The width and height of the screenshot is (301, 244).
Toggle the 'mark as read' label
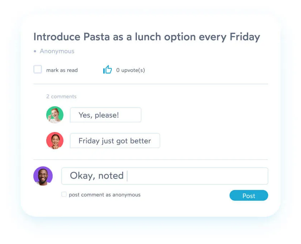point(62,70)
